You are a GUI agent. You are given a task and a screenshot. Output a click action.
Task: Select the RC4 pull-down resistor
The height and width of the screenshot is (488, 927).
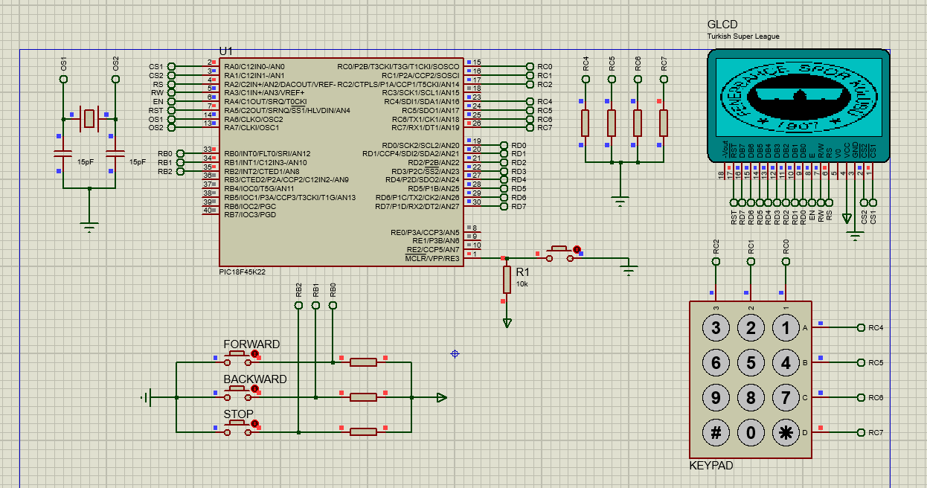(586, 123)
